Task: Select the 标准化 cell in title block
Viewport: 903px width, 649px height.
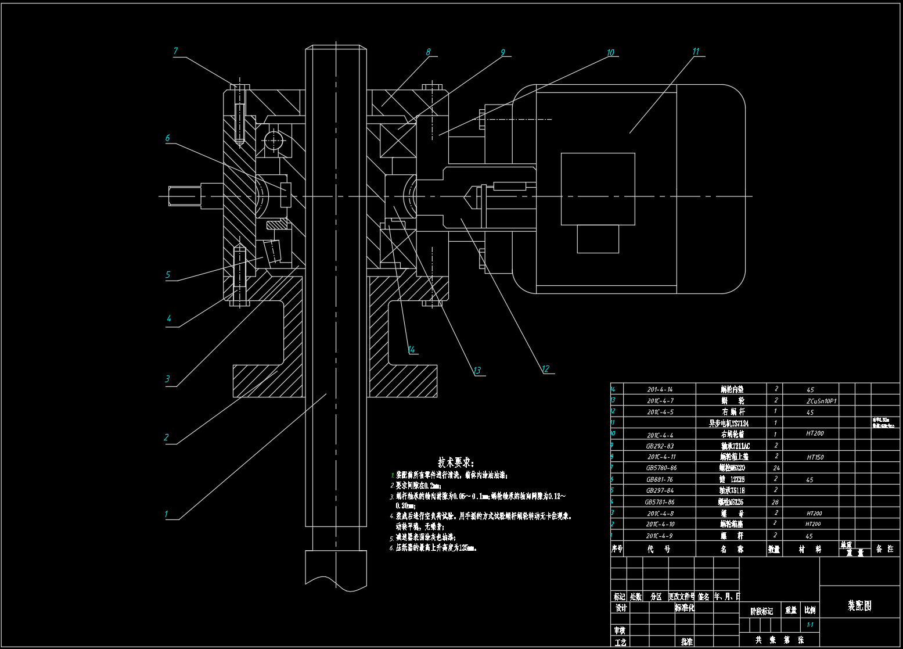Action: (x=685, y=607)
